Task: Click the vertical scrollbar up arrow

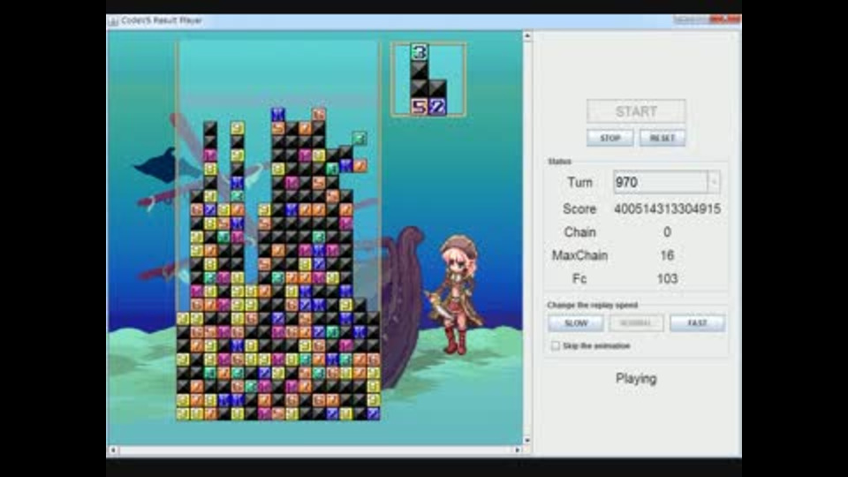Action: pyautogui.click(x=527, y=35)
